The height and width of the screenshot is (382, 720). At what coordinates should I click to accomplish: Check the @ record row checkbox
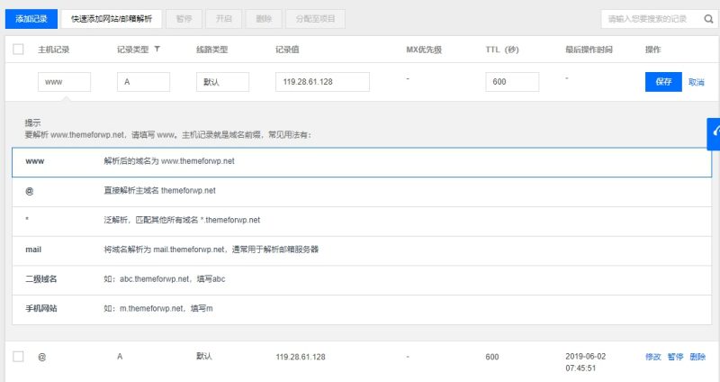point(19,357)
